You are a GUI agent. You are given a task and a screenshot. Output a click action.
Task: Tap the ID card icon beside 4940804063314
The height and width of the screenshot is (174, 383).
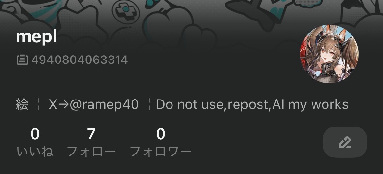click(x=22, y=60)
